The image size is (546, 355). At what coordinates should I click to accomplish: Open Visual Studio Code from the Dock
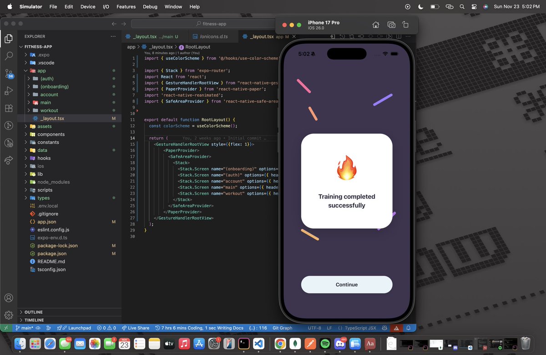pyautogui.click(x=259, y=343)
